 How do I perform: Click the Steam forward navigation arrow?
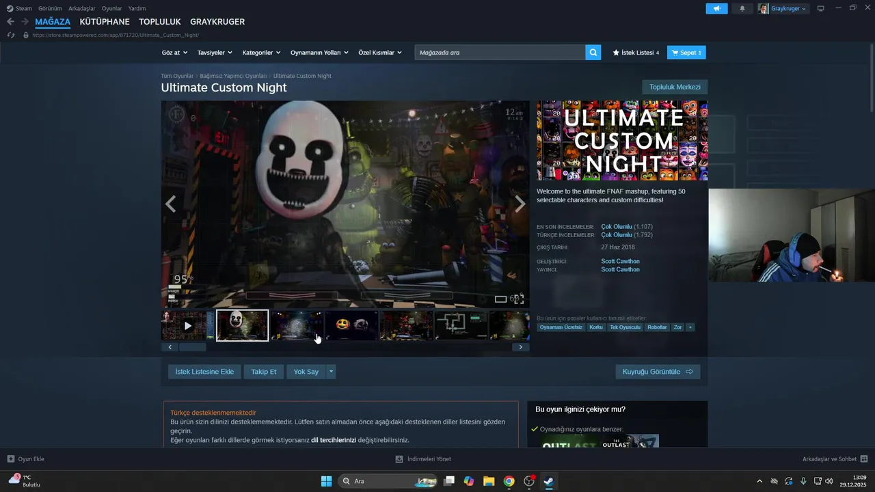coord(24,22)
